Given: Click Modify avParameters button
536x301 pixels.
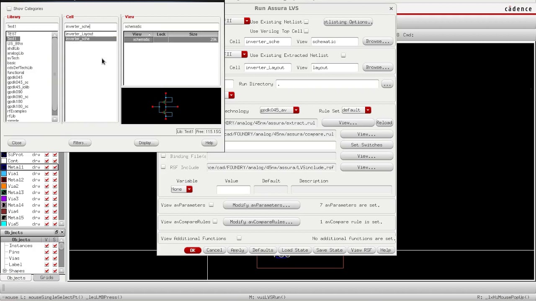Looking at the screenshot, I should pyautogui.click(x=261, y=205).
